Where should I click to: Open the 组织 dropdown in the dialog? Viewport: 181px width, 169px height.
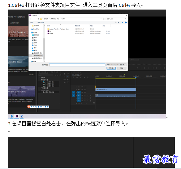coord(32,22)
